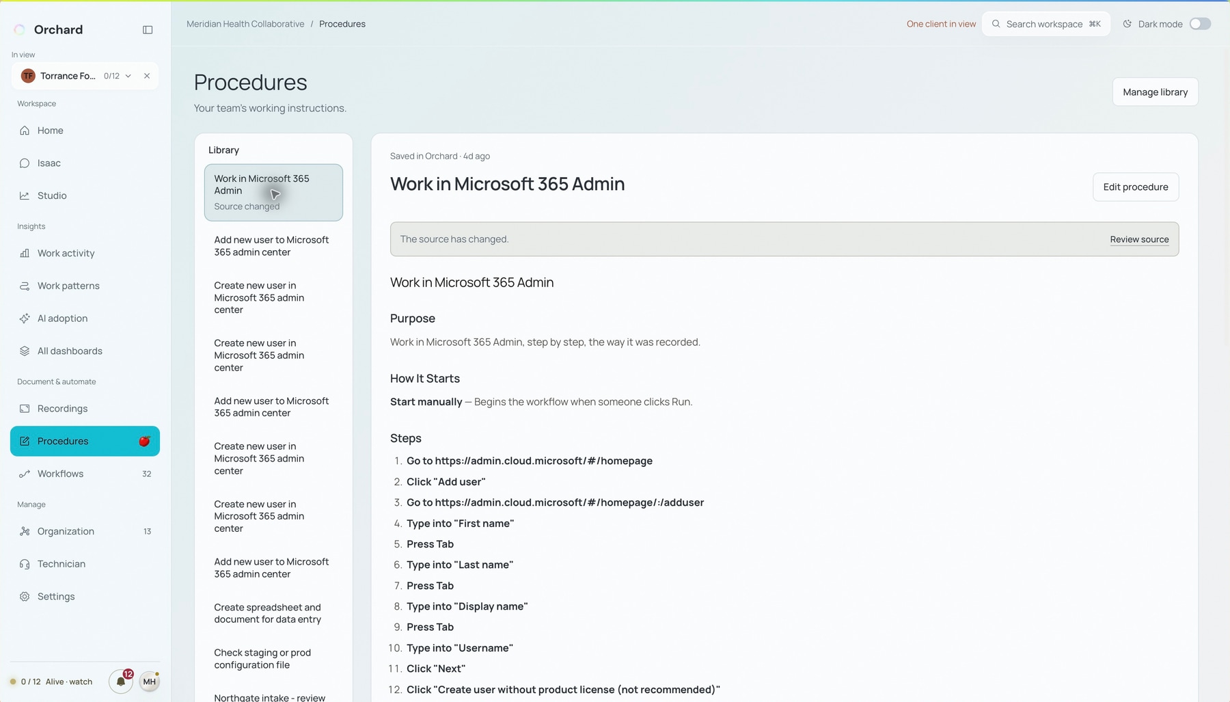Click the 32 count beside Workflows

click(x=146, y=474)
